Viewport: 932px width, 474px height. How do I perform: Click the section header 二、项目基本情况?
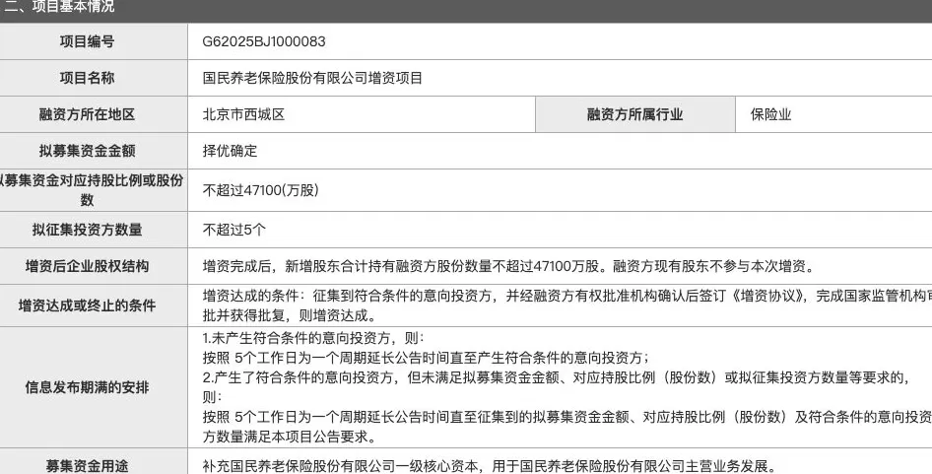point(59,7)
